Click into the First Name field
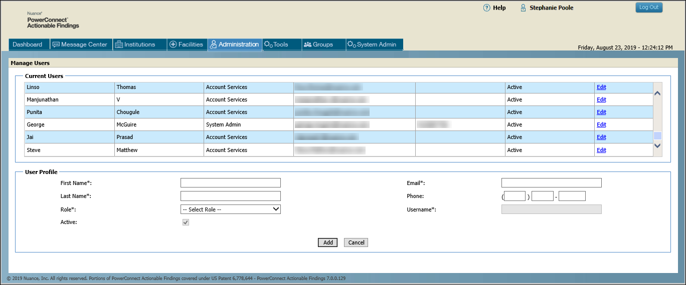The width and height of the screenshot is (686, 285). click(231, 183)
